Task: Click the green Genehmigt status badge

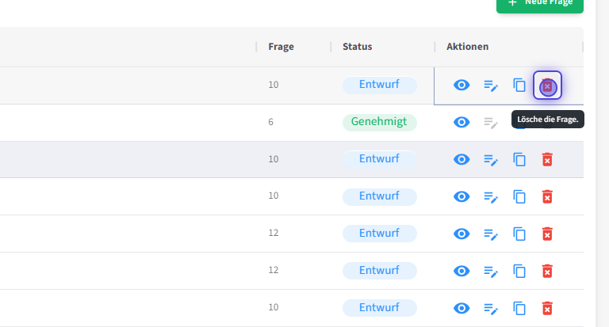Action: [380, 122]
